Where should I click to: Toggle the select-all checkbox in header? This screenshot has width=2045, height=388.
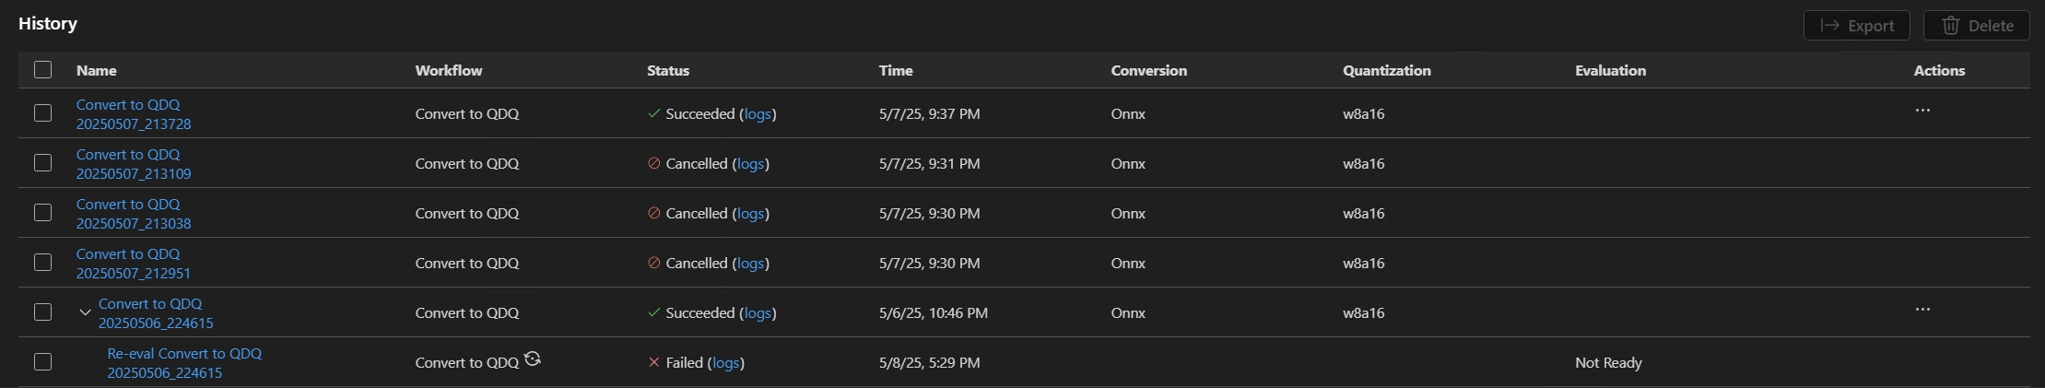pos(42,70)
